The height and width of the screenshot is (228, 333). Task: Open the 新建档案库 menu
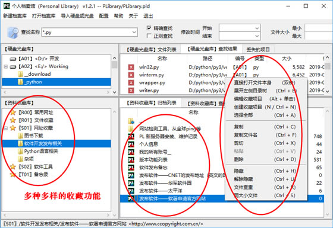[x=15, y=16]
